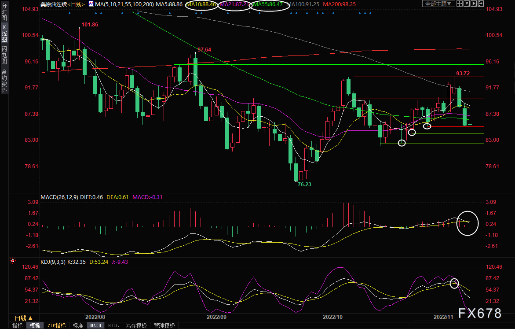
Task: Open the VIP指标 tab
Action: coord(56,325)
